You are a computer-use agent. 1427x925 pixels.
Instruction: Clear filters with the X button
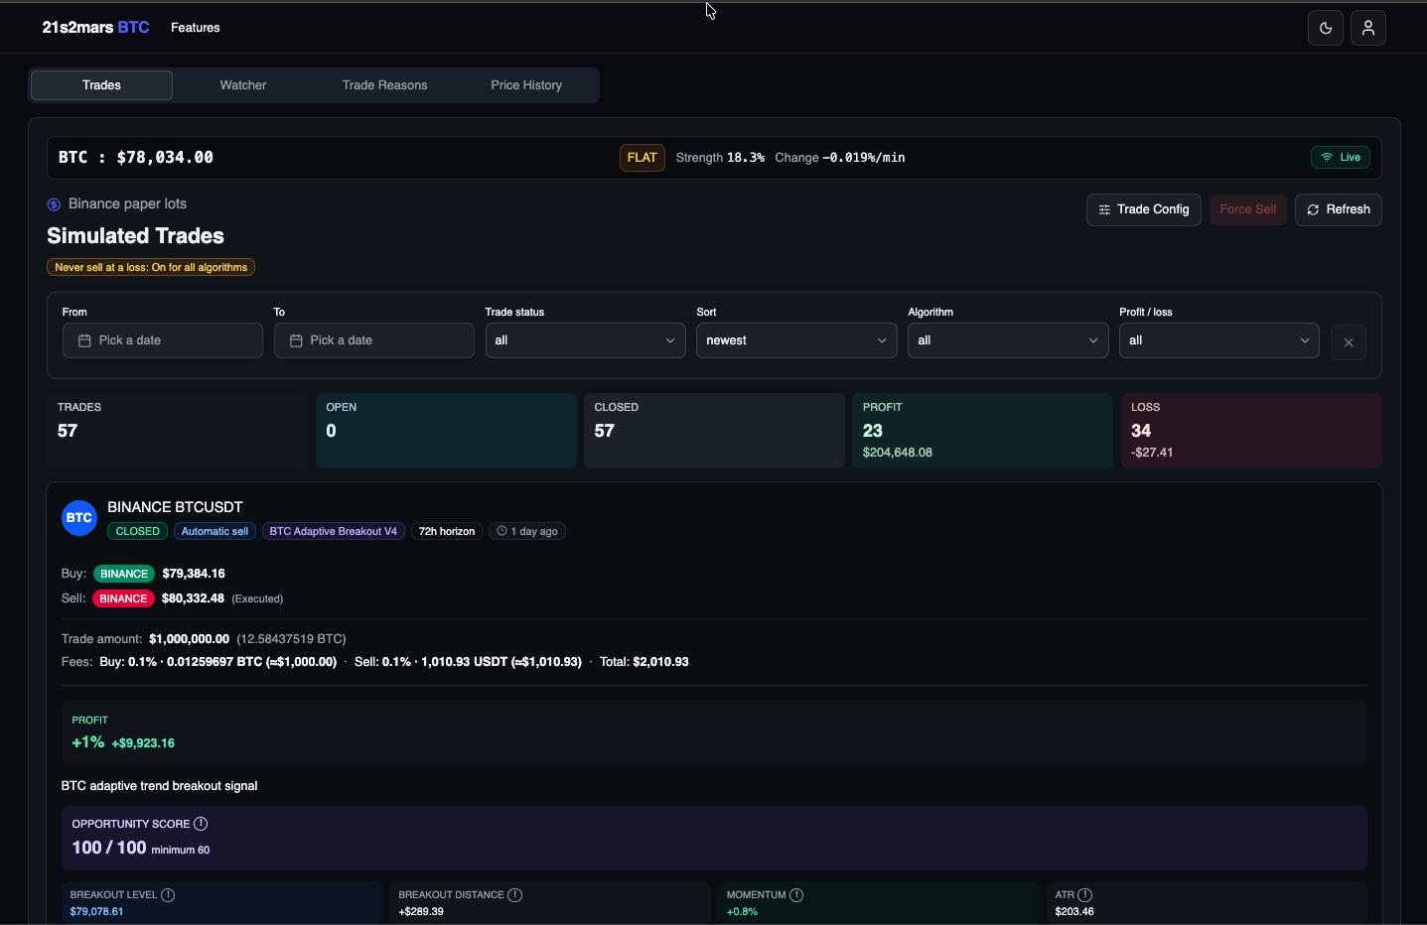point(1349,342)
